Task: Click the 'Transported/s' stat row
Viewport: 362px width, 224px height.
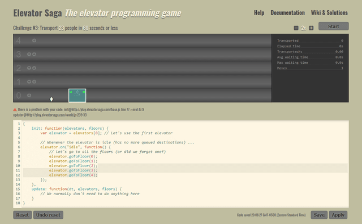Action: click(310, 52)
